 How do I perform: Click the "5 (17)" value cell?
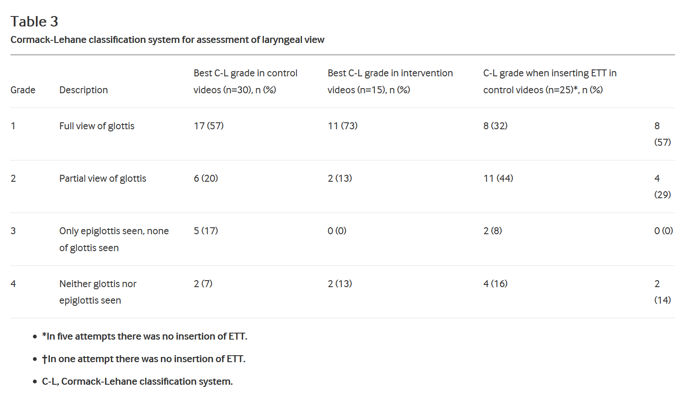tap(206, 231)
